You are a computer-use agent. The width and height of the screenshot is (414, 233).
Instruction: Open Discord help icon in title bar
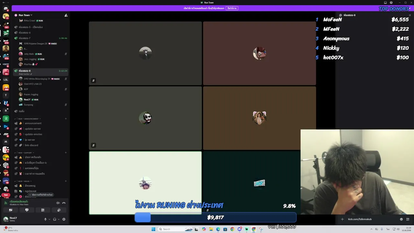[391, 3]
